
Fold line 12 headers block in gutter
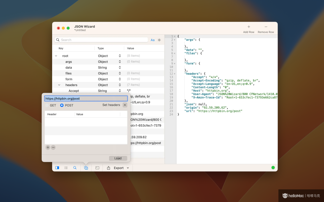coord(175,74)
